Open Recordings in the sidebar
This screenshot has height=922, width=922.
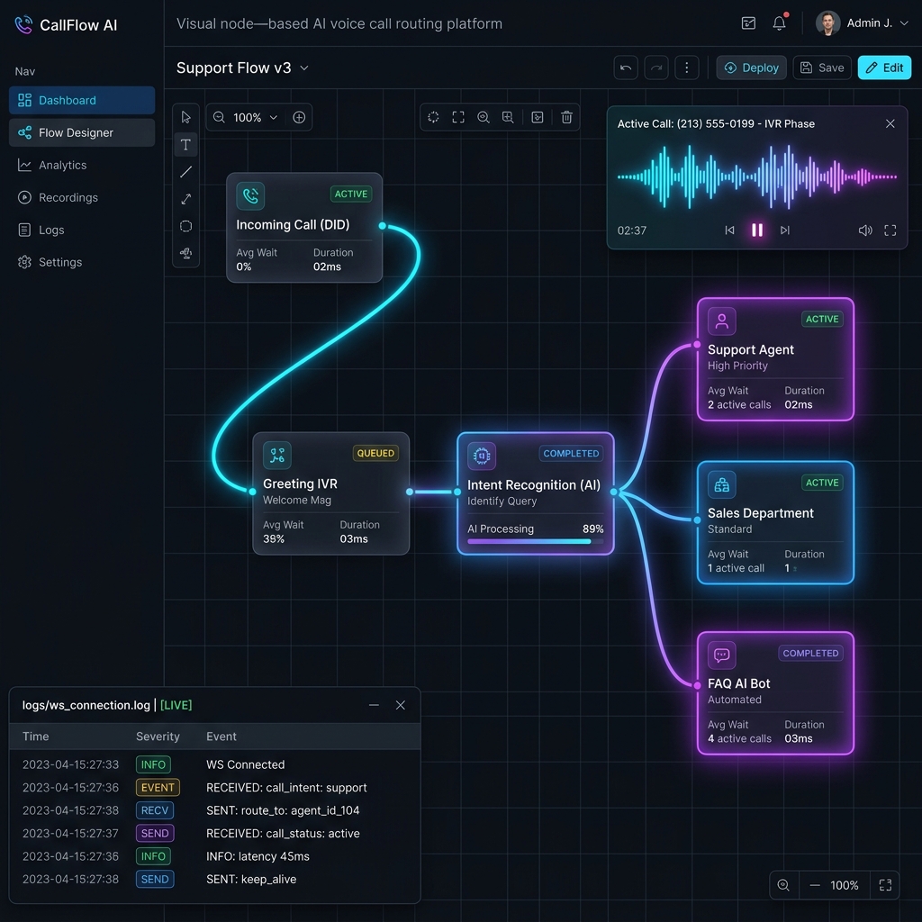(x=82, y=197)
